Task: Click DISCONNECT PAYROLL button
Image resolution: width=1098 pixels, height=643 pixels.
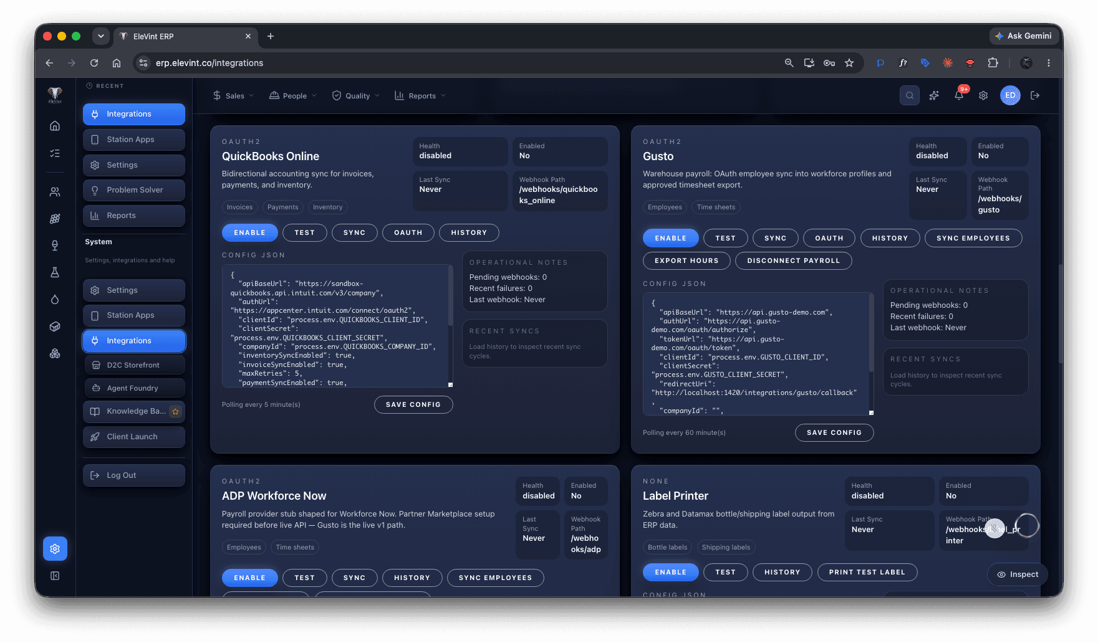Action: 794,260
